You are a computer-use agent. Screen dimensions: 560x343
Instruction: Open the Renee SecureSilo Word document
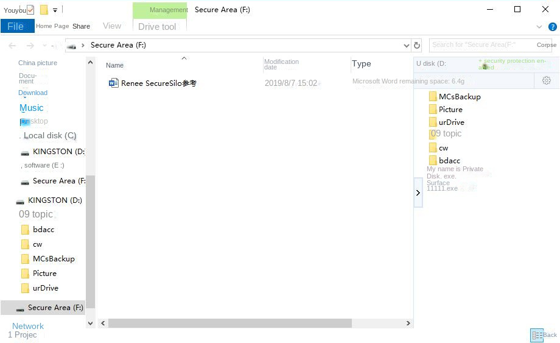tap(158, 83)
